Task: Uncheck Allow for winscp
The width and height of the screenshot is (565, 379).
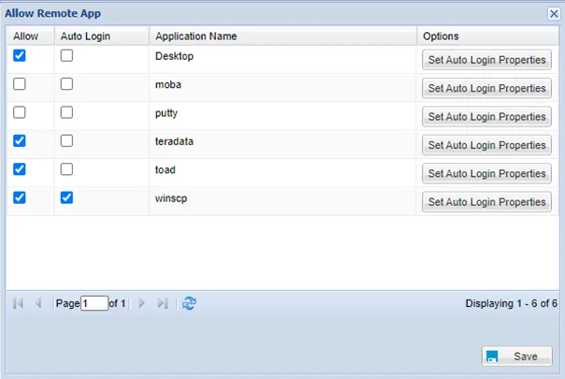Action: 20,197
